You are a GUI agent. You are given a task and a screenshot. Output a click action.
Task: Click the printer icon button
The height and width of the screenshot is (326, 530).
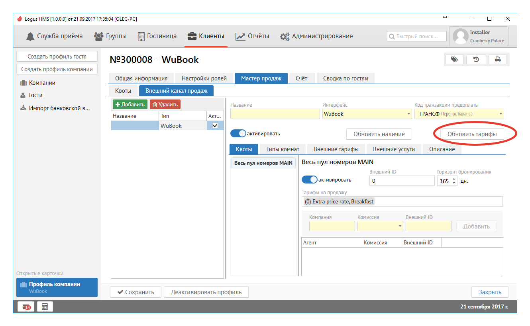pos(498,59)
